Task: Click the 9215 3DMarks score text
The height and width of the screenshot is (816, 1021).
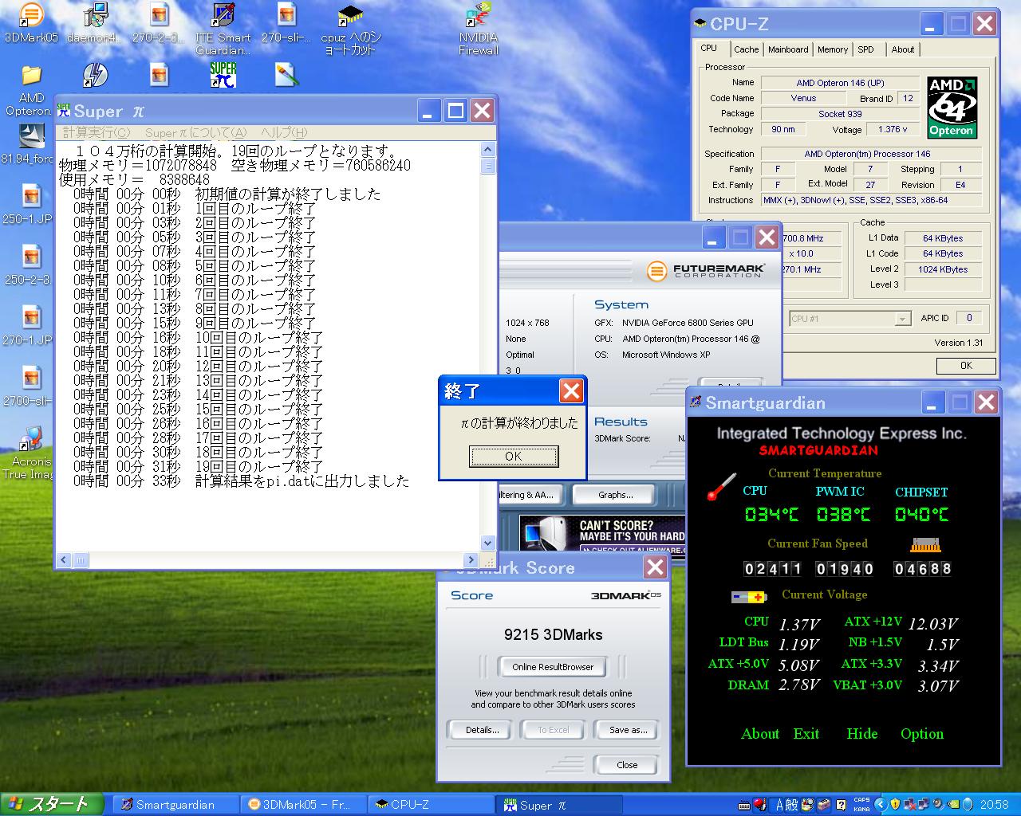Action: point(553,635)
